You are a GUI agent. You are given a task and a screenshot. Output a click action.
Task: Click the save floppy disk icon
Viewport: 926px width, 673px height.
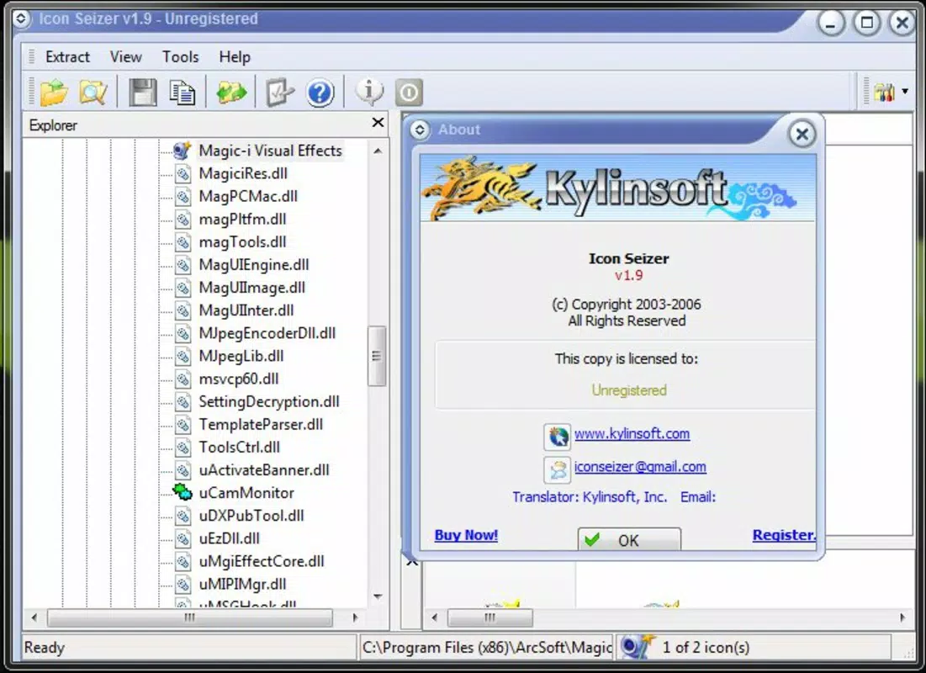[143, 93]
